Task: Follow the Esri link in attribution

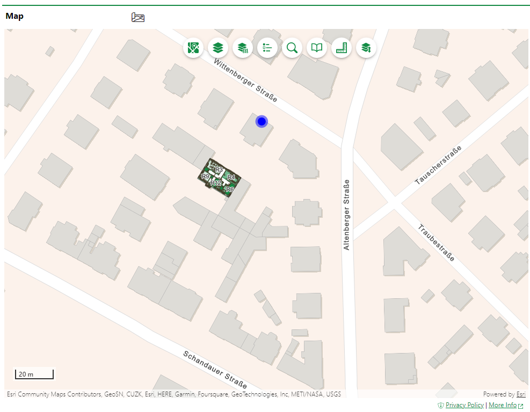Action: click(521, 394)
